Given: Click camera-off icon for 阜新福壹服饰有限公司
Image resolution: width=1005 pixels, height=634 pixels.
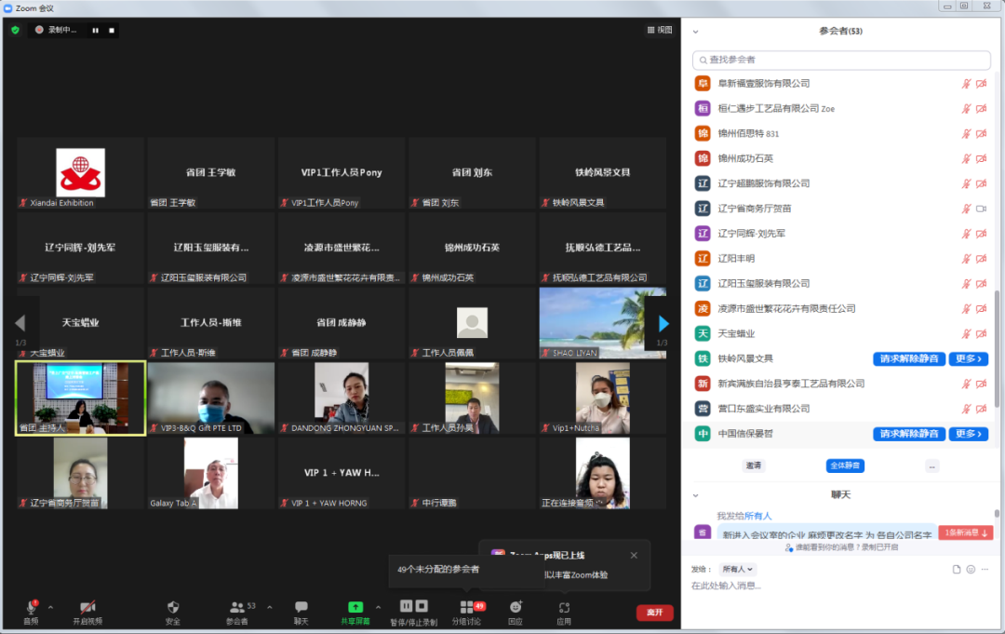Looking at the screenshot, I should [982, 84].
